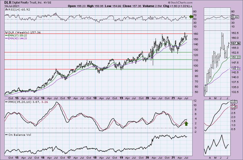243x160 pixels.
Task: Click the purple EMA(43) legend line swatch
Action: [6, 38]
